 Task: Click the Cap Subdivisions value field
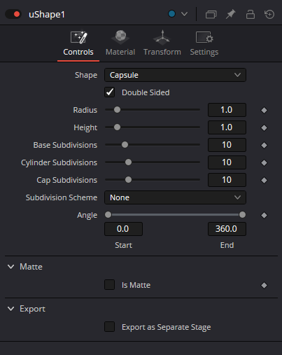point(227,180)
